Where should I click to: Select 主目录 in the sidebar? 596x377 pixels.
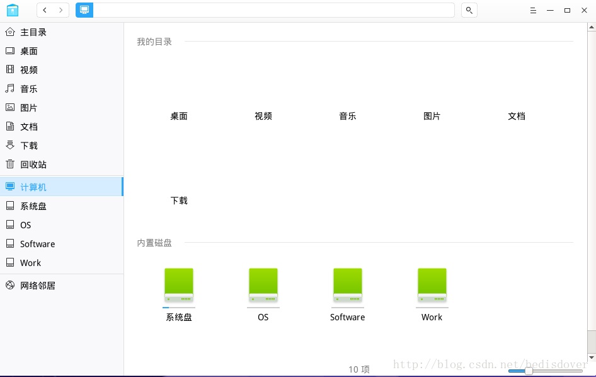tap(33, 32)
